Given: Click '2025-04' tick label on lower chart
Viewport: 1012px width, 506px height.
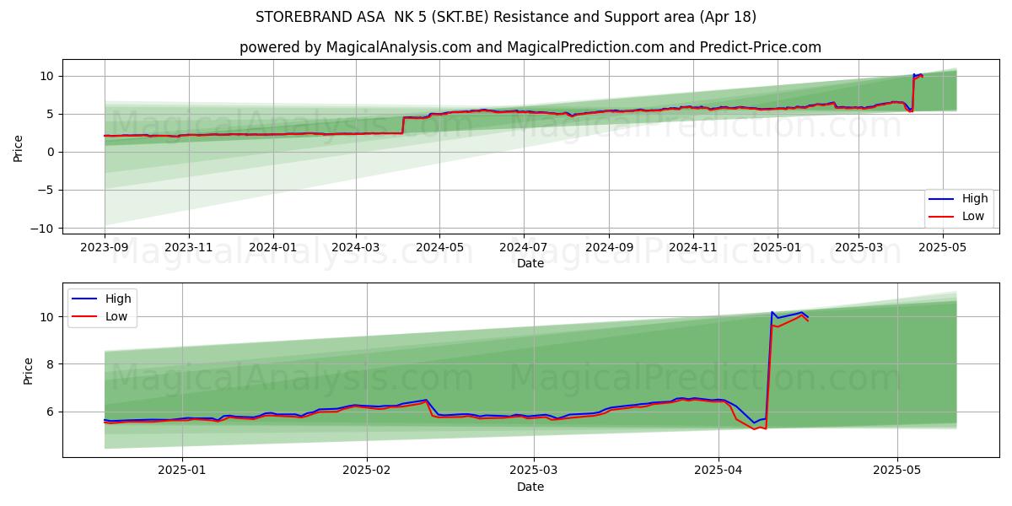Looking at the screenshot, I should pyautogui.click(x=719, y=472).
